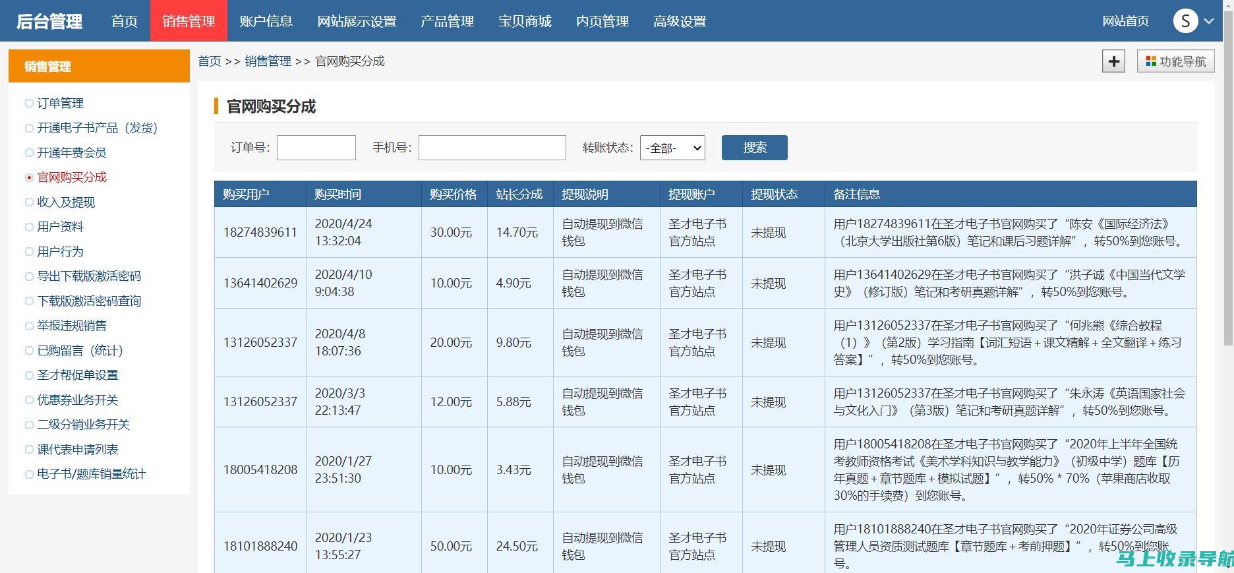This screenshot has width=1234, height=573.
Task: Click the plus icon button
Action: 1113,61
